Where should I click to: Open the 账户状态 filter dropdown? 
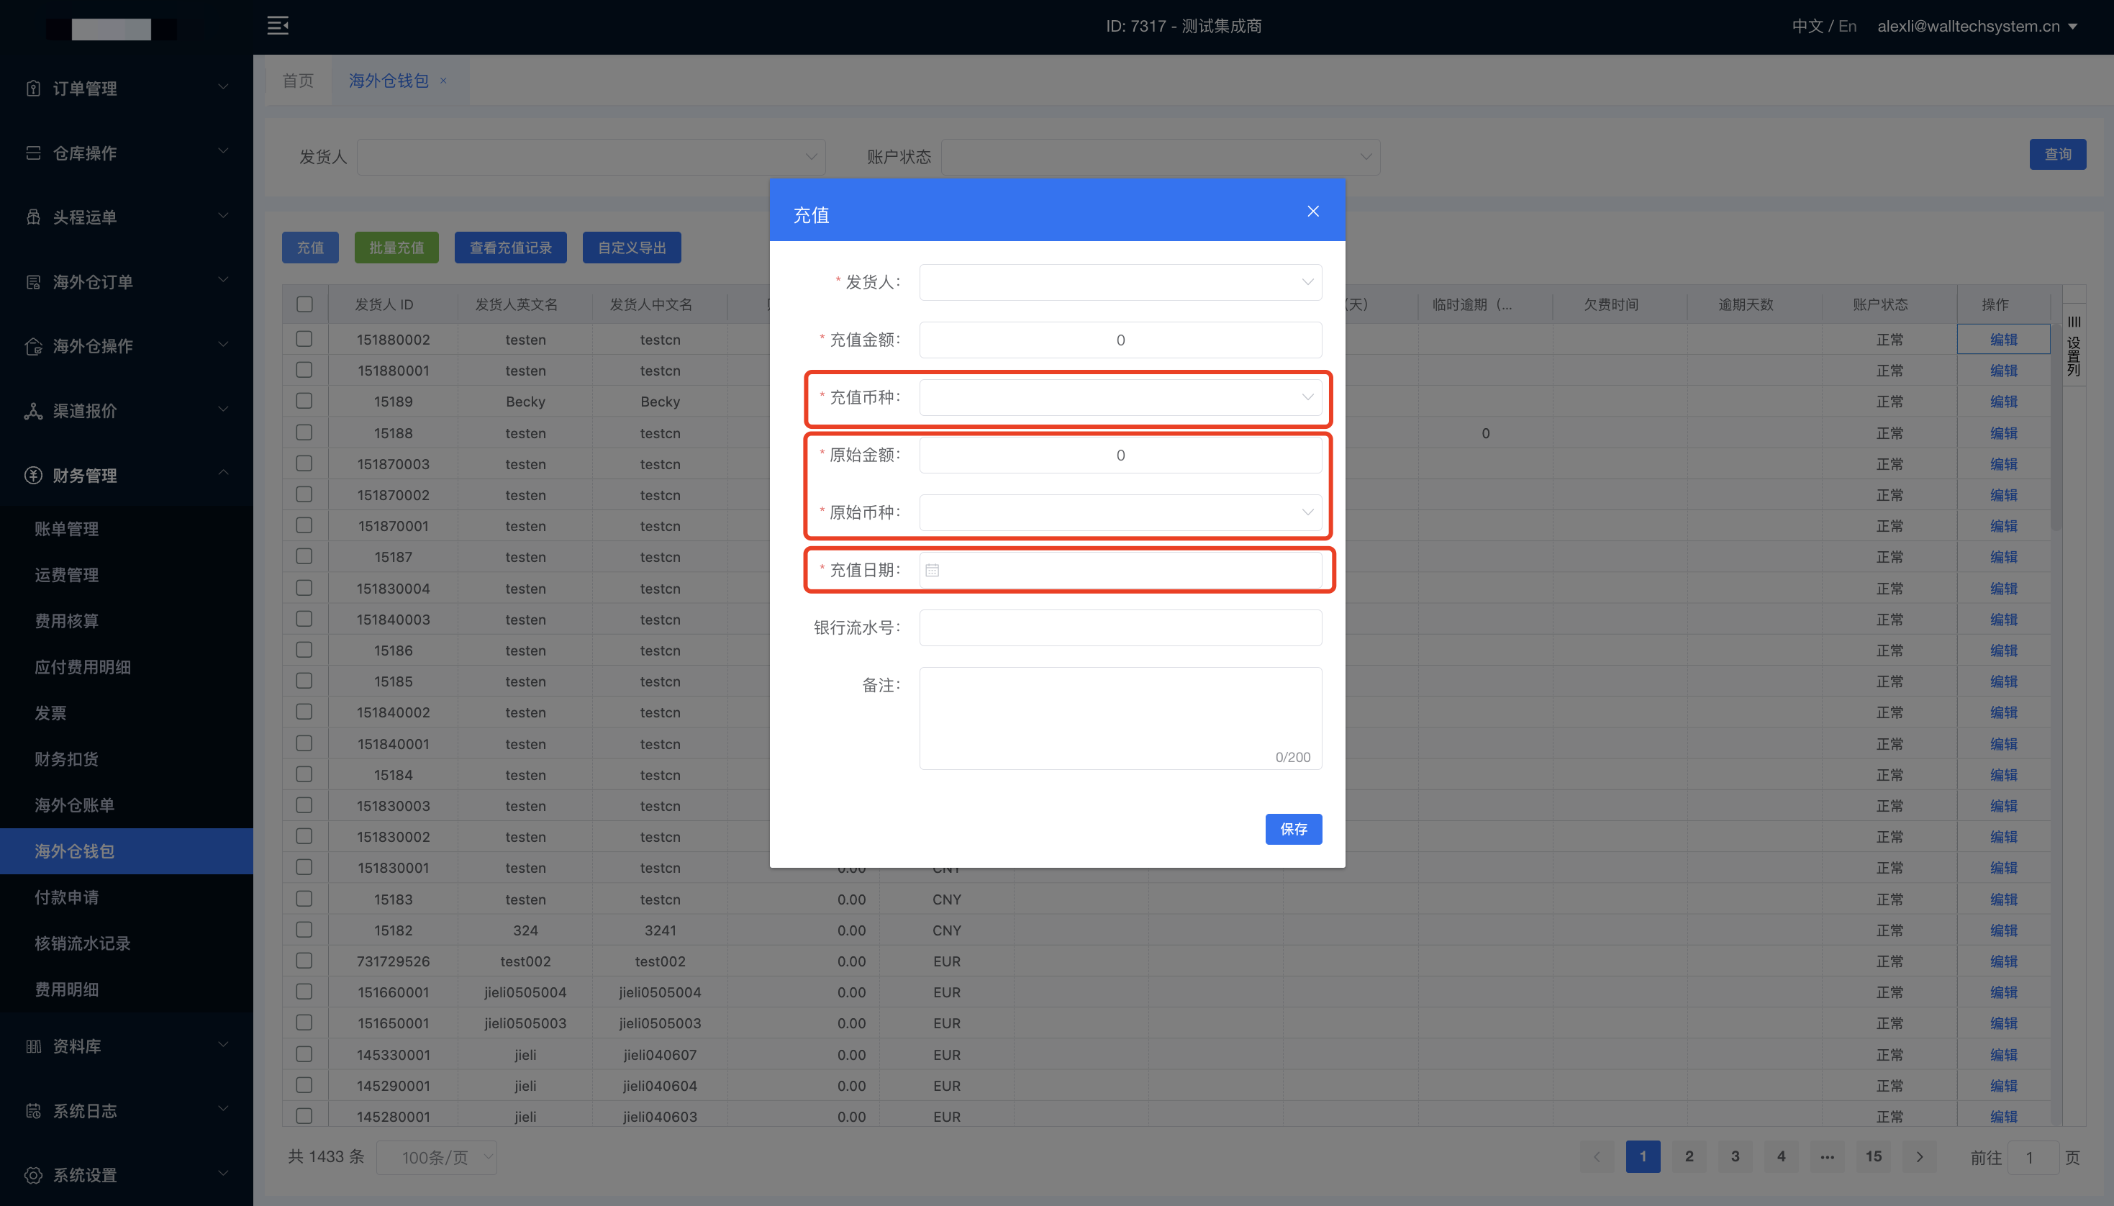point(1161,157)
